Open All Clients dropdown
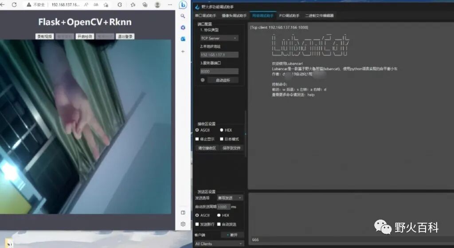Screen dimensions: 454x248 point(219,244)
